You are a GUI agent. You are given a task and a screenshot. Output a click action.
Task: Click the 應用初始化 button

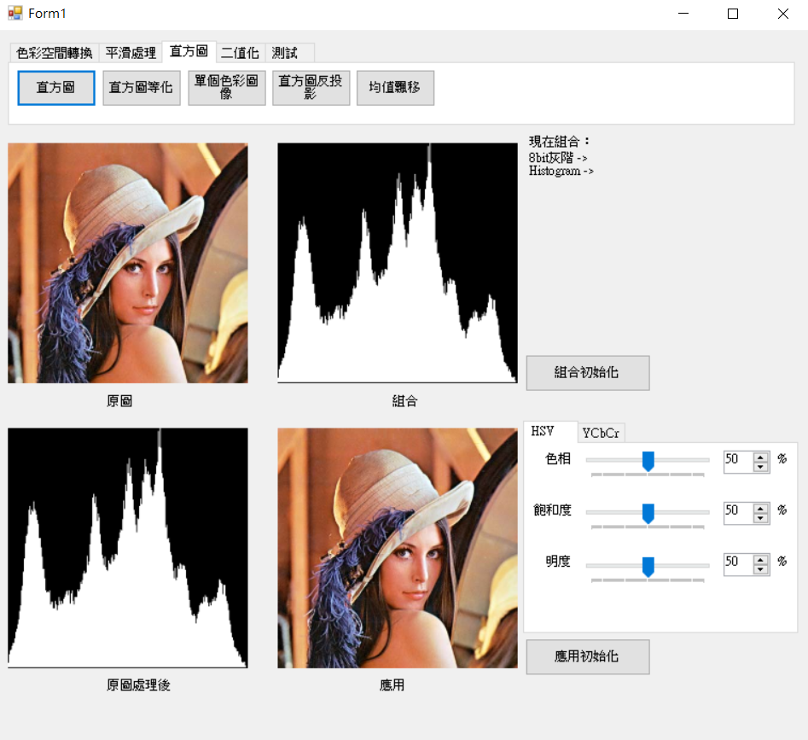click(x=588, y=656)
